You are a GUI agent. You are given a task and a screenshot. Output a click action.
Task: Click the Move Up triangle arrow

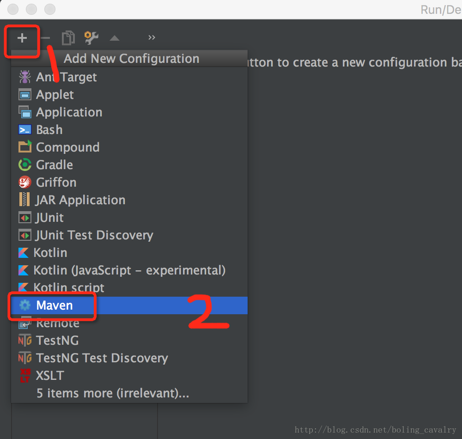pyautogui.click(x=115, y=38)
